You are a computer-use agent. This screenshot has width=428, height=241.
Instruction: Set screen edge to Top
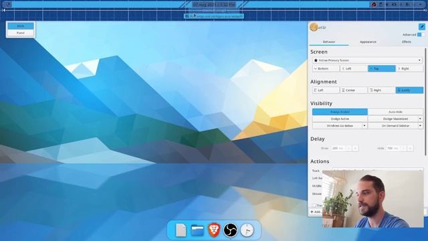(x=382, y=68)
